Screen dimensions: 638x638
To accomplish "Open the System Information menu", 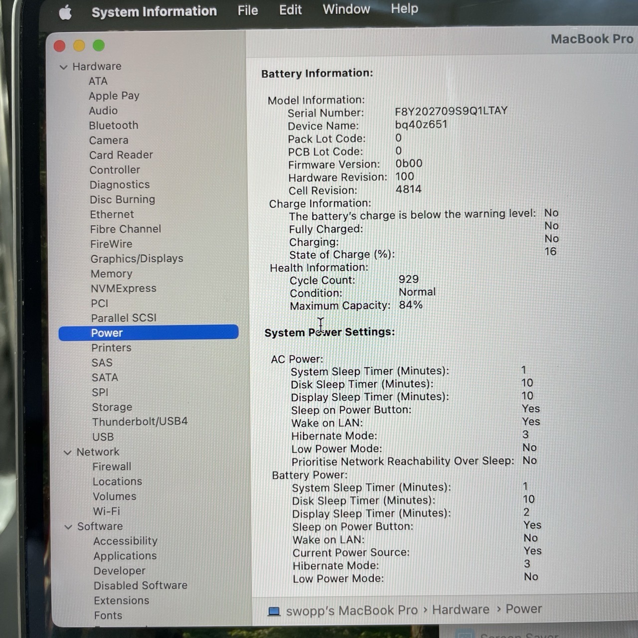I will (154, 11).
